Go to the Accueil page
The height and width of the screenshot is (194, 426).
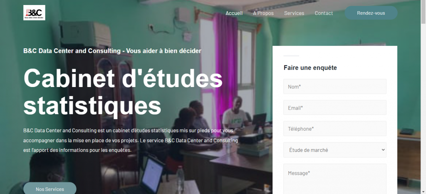pos(234,13)
